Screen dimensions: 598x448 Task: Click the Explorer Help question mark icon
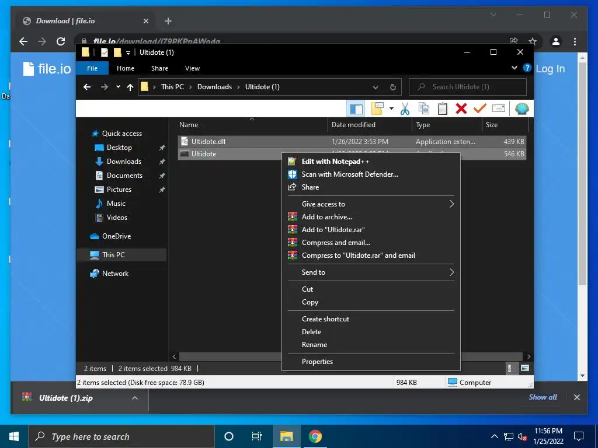(x=527, y=68)
